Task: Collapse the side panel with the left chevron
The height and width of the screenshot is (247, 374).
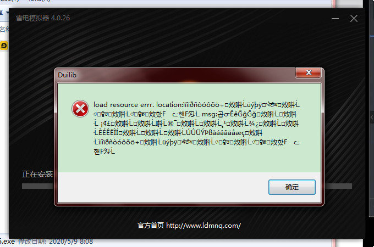Action: 372,117
